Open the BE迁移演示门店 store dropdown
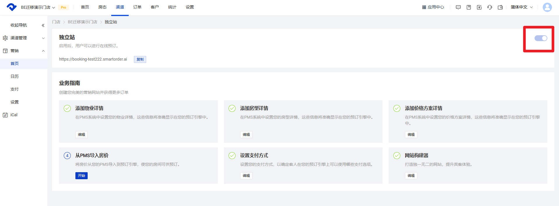The width and height of the screenshot is (559, 206). (x=38, y=7)
